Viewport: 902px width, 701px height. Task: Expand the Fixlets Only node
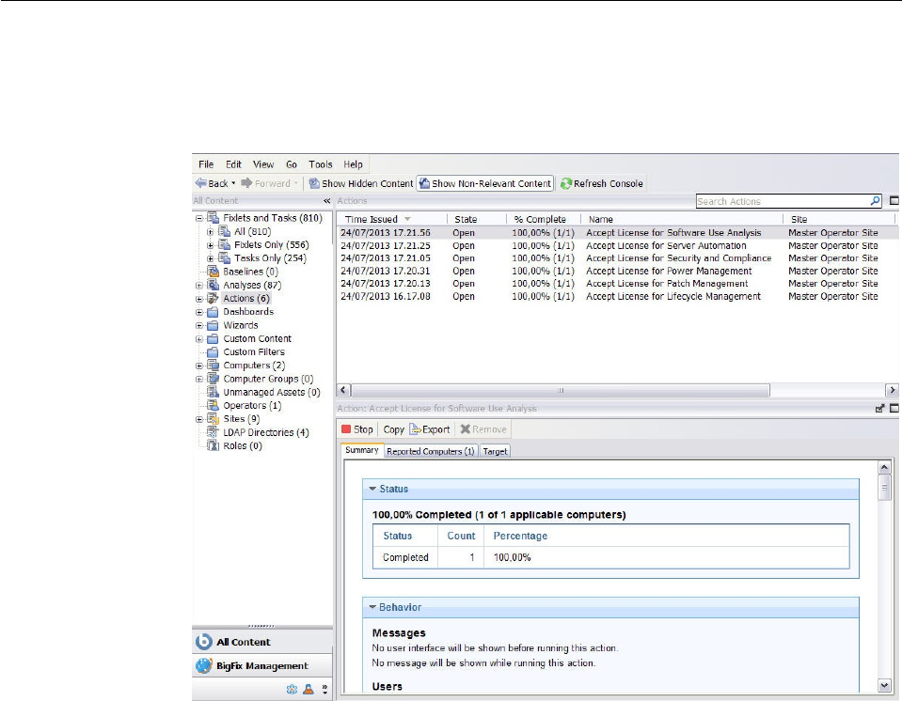[210, 245]
